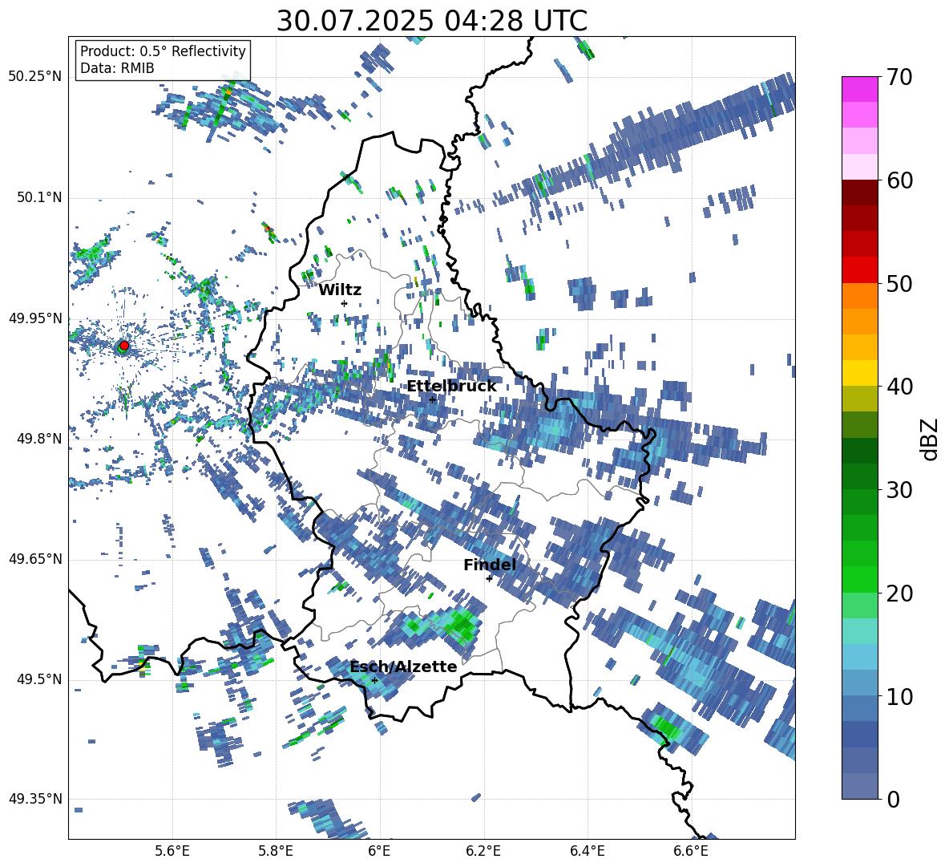Click the colorbar 30 tick label
This screenshot has width=949, height=867.
click(x=899, y=490)
